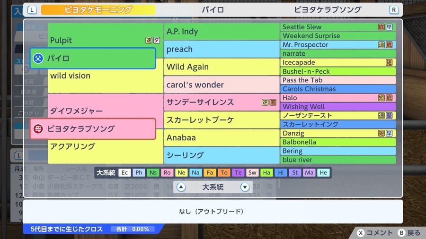The image size is (426, 239).
Task: Select the Weekend Surprise pedigree cell
Action: point(338,36)
